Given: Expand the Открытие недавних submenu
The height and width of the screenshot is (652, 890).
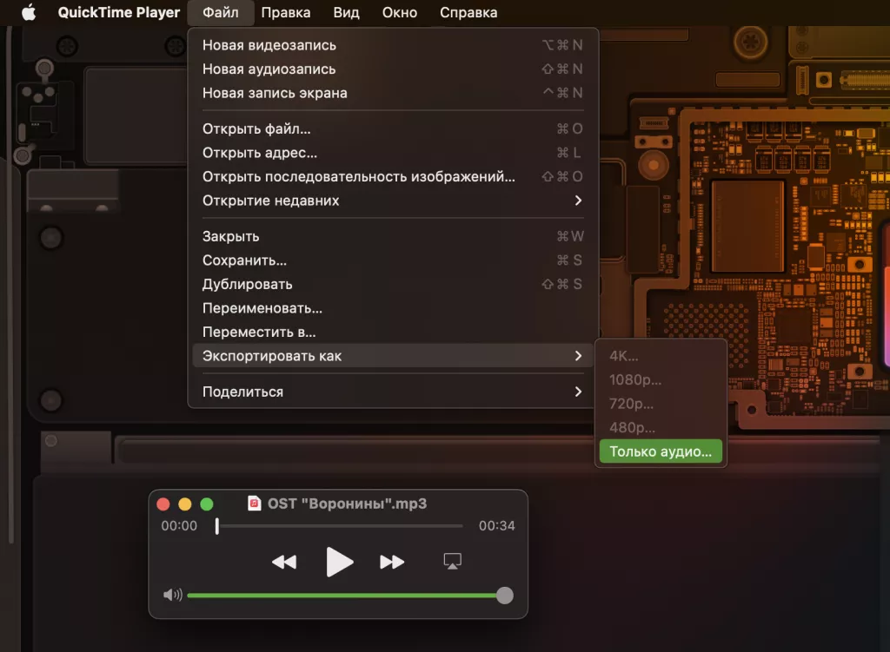Looking at the screenshot, I should coord(270,200).
